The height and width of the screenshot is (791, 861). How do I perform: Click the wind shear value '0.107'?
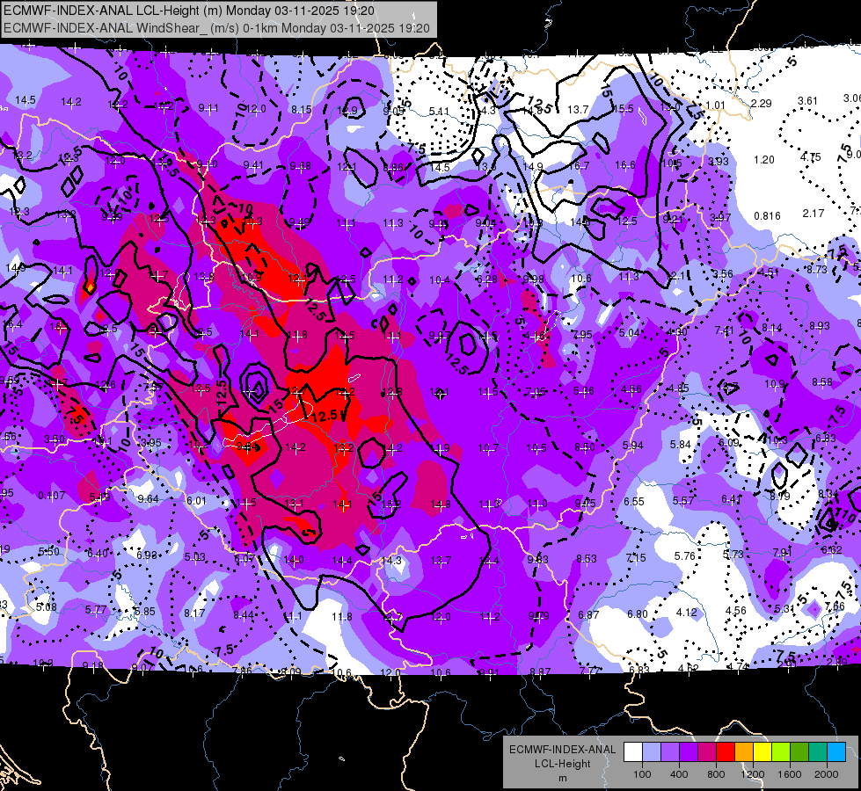pos(52,496)
